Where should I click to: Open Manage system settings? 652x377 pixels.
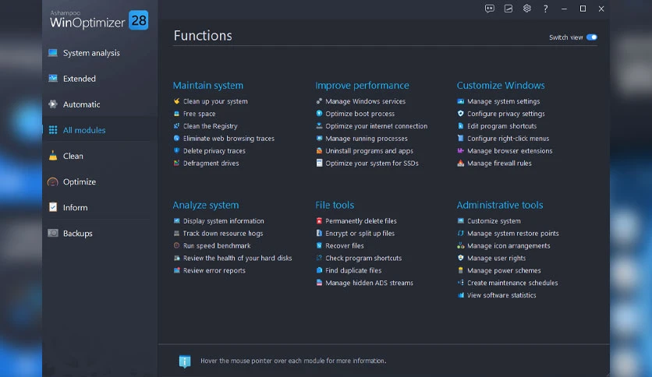503,101
